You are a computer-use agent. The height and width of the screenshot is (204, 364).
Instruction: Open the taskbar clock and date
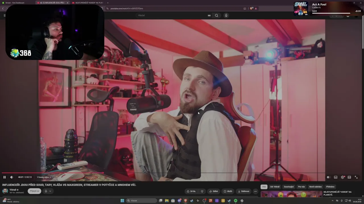357,201
